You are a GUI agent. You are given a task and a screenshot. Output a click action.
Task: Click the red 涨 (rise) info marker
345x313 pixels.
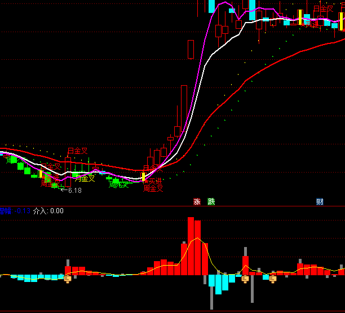[197, 201]
